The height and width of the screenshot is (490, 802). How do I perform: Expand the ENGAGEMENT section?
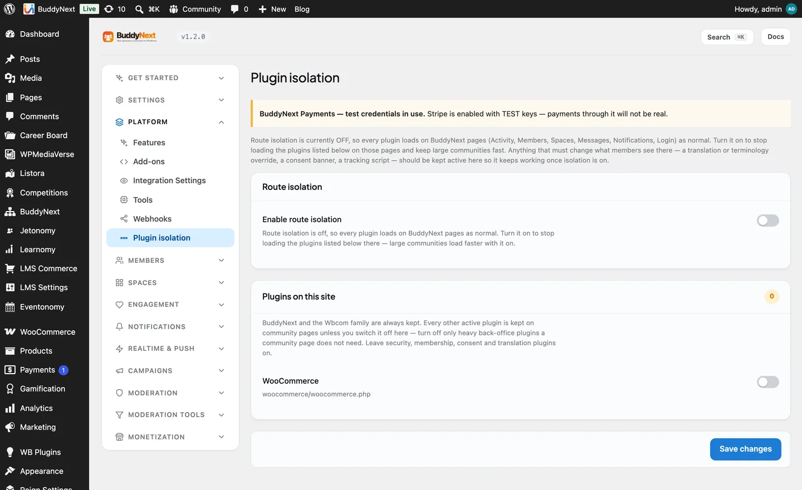pyautogui.click(x=170, y=305)
